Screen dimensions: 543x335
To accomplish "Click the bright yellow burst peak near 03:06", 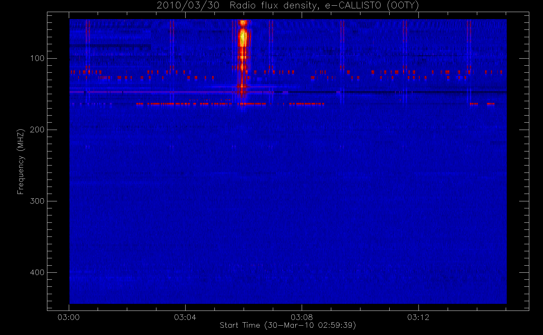I will click(243, 38).
